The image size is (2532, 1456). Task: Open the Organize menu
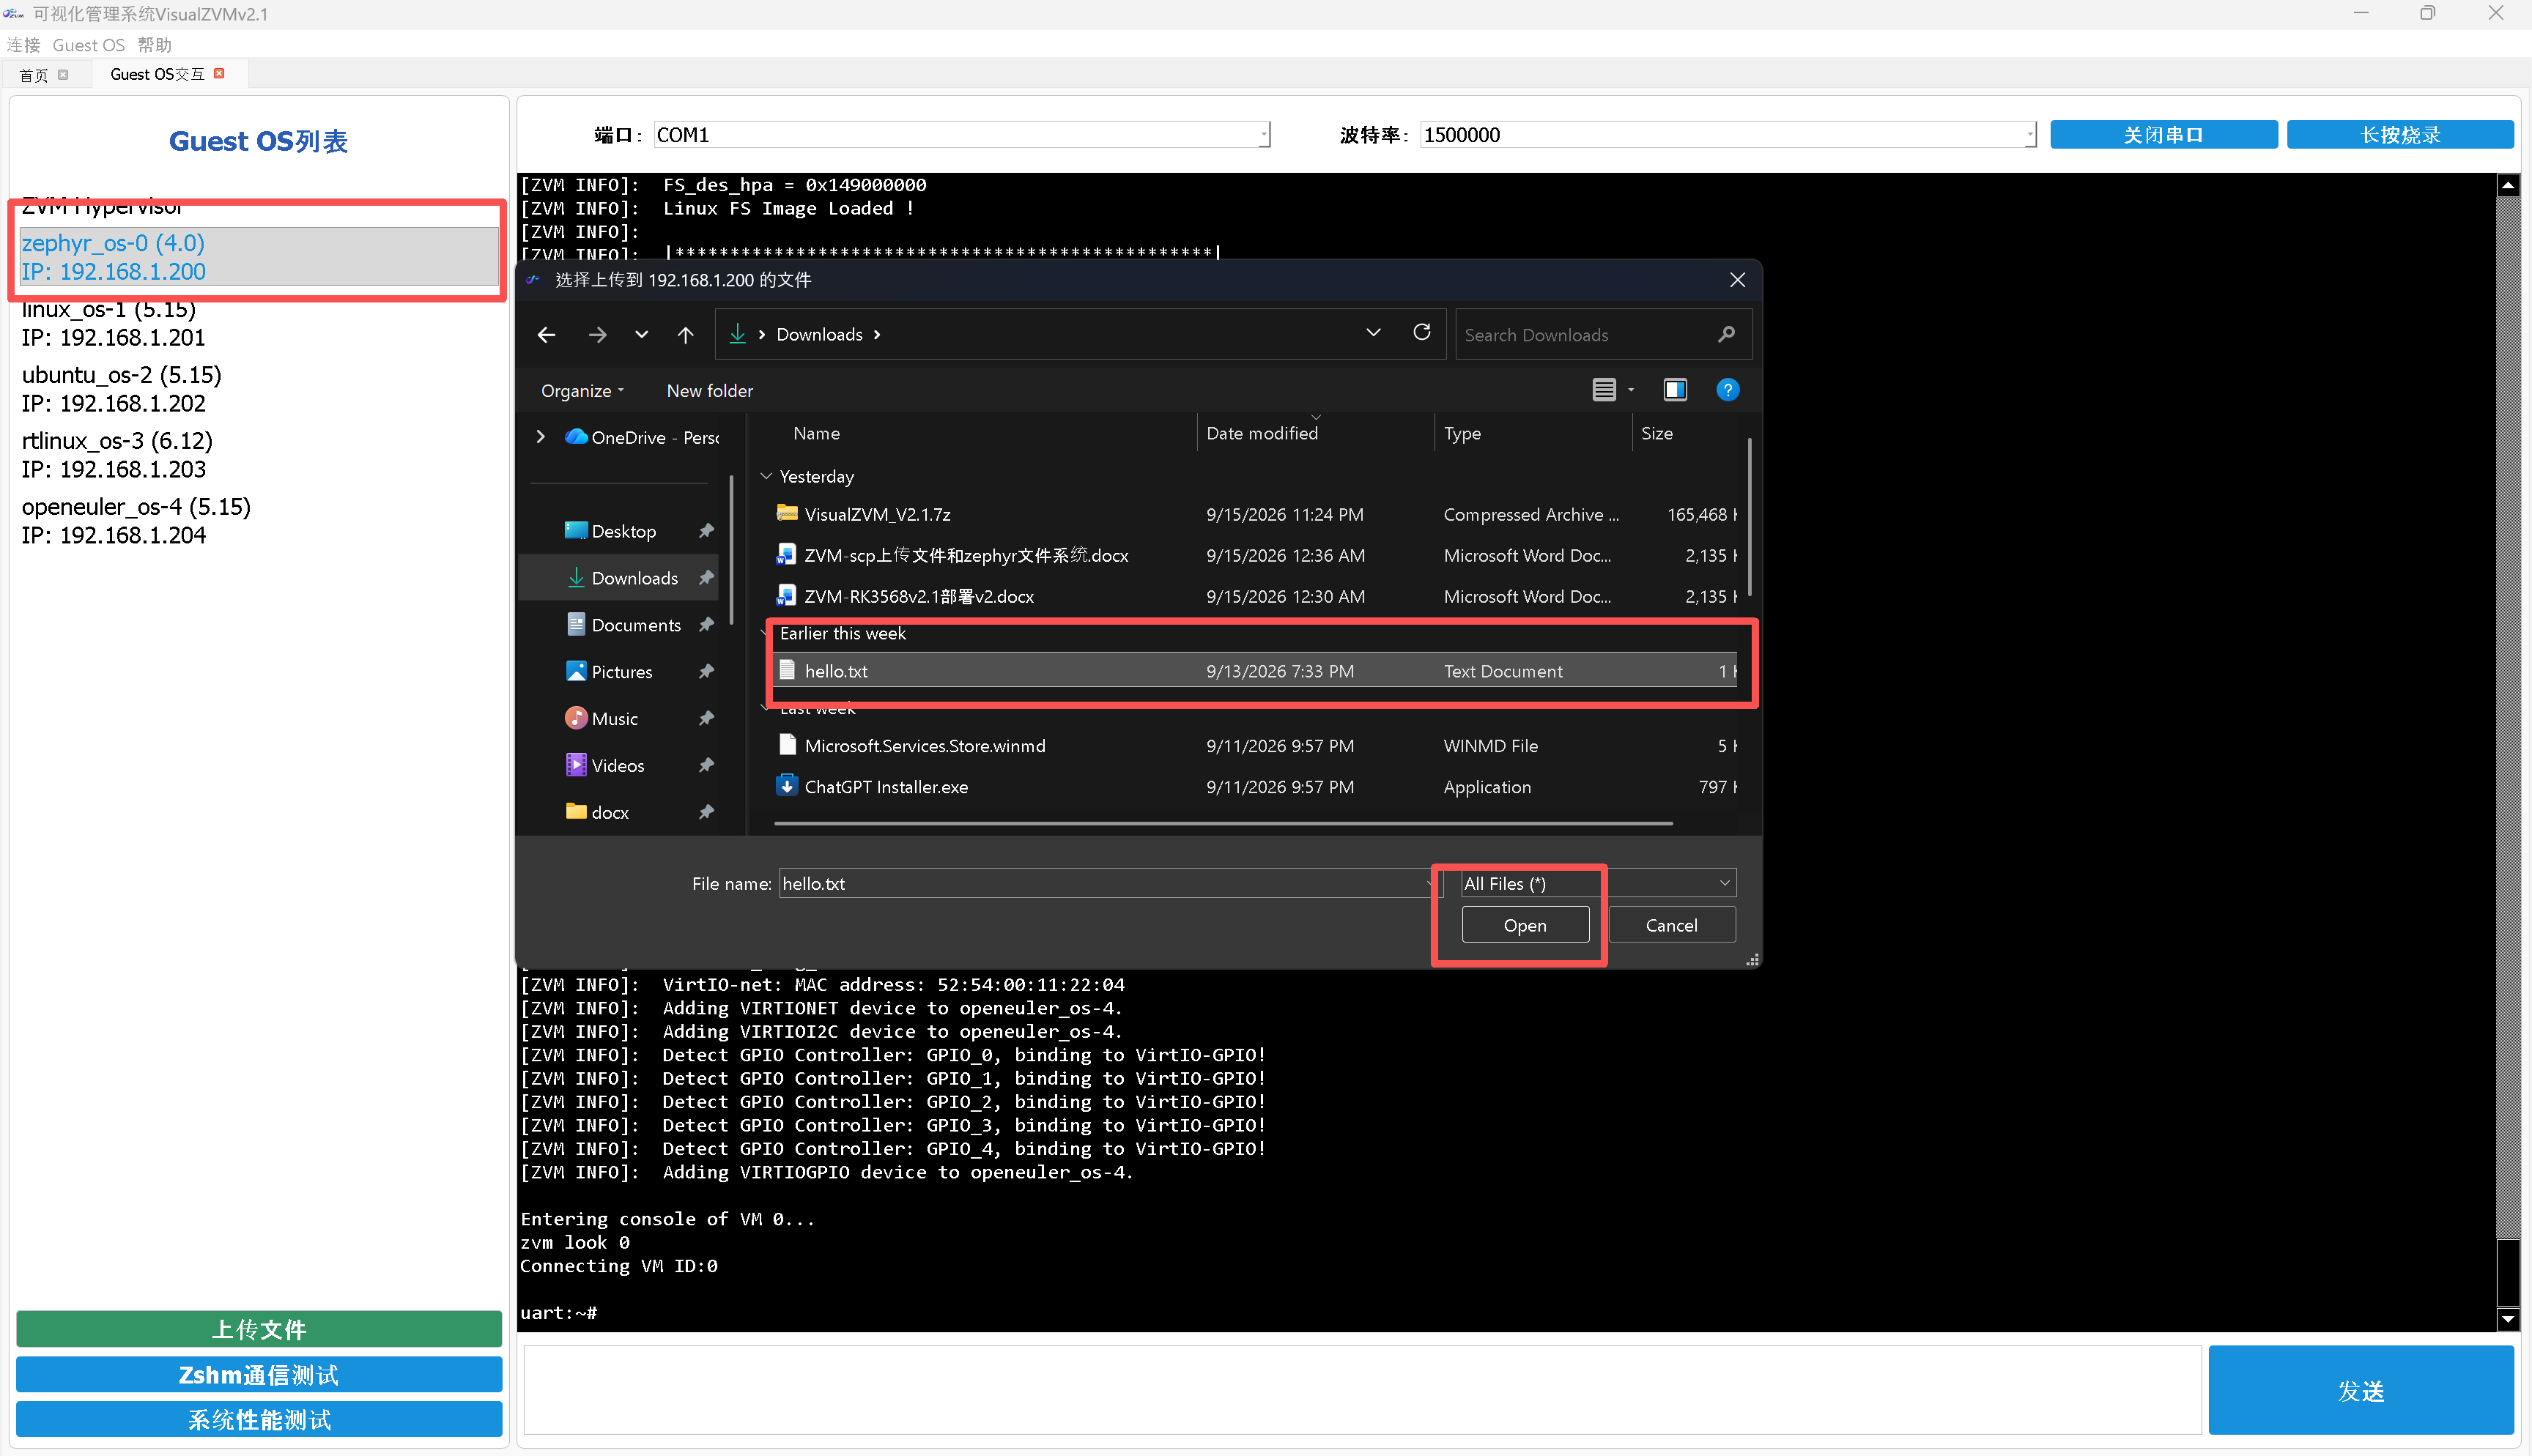582,391
